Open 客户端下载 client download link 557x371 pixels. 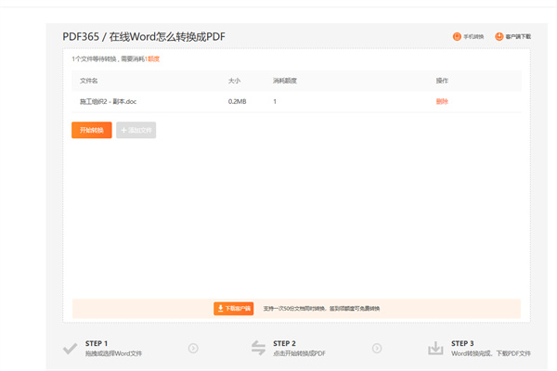click(518, 36)
